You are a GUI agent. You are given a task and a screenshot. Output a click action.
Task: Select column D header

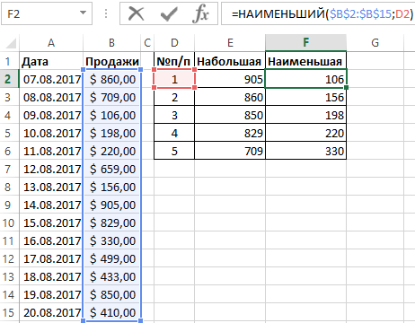tap(174, 43)
